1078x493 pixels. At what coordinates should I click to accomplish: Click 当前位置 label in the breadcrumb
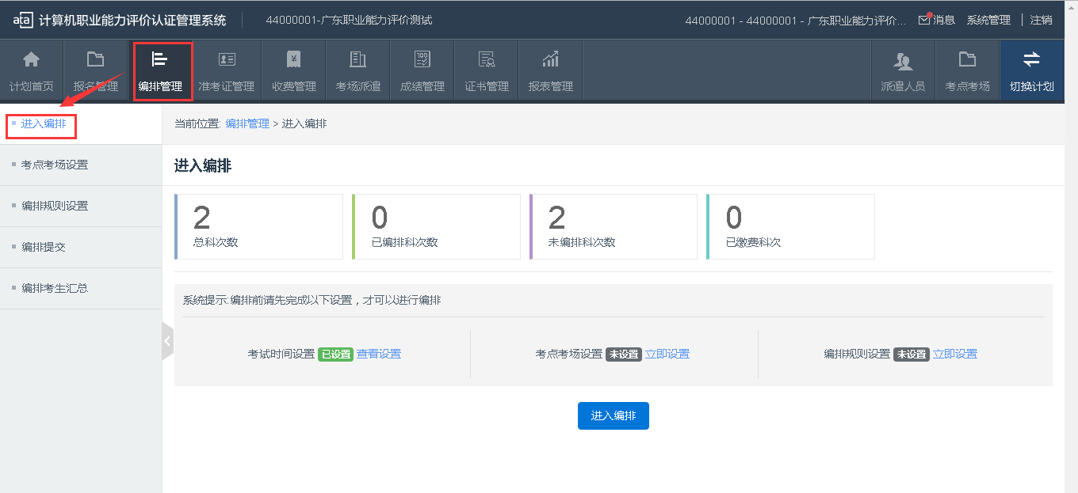(x=197, y=123)
